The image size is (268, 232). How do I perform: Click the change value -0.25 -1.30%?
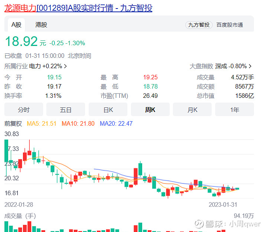click(67, 43)
